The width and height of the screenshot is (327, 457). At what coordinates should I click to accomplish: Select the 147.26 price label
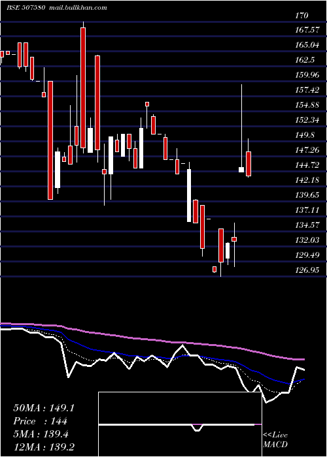point(307,150)
